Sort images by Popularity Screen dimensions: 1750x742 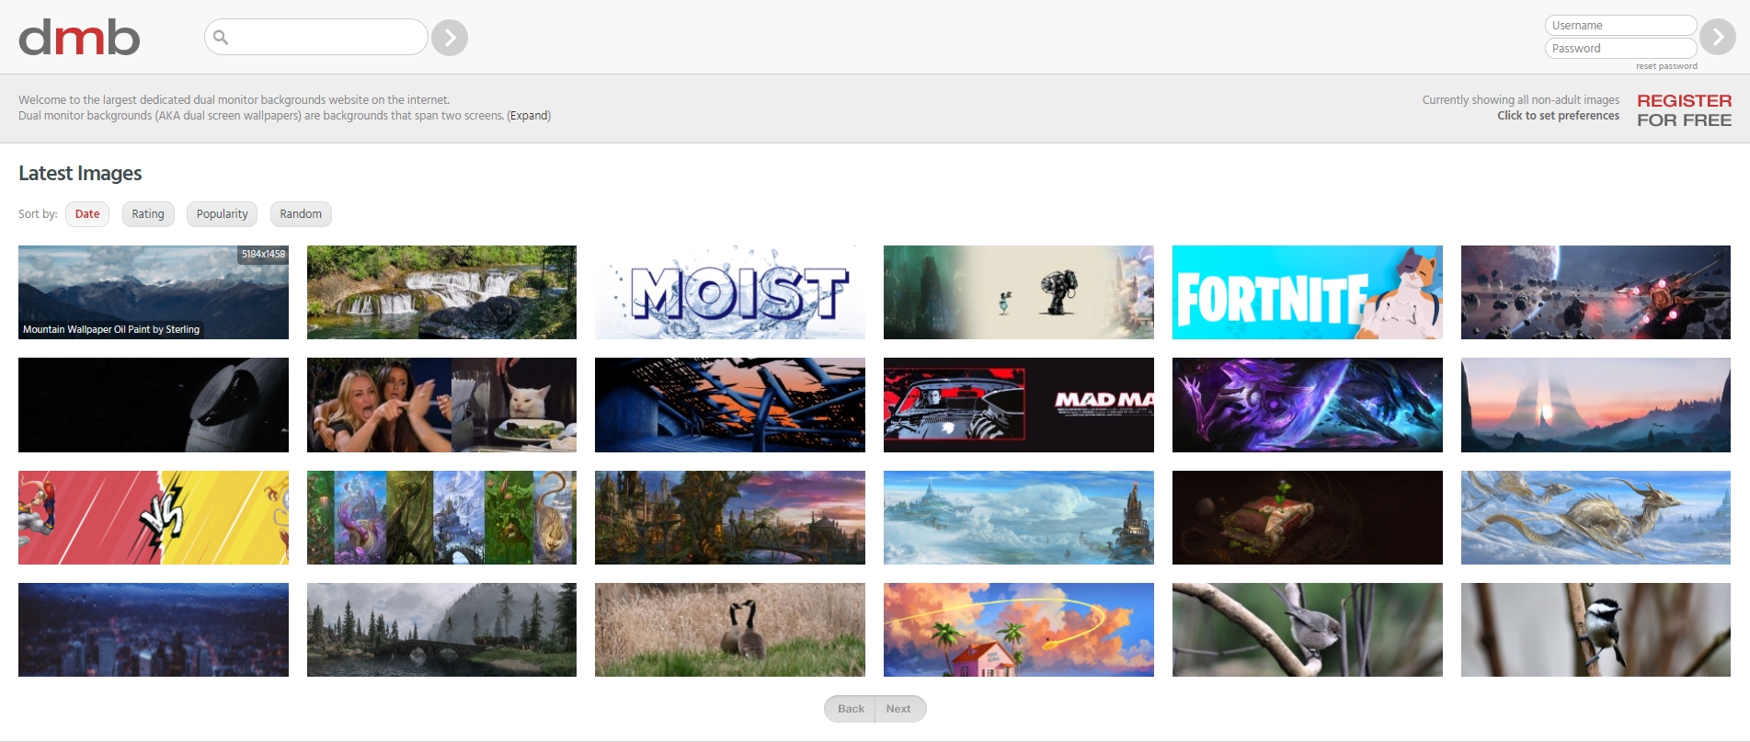[222, 214]
